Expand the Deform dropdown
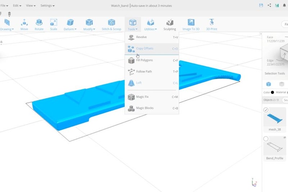 point(70,24)
